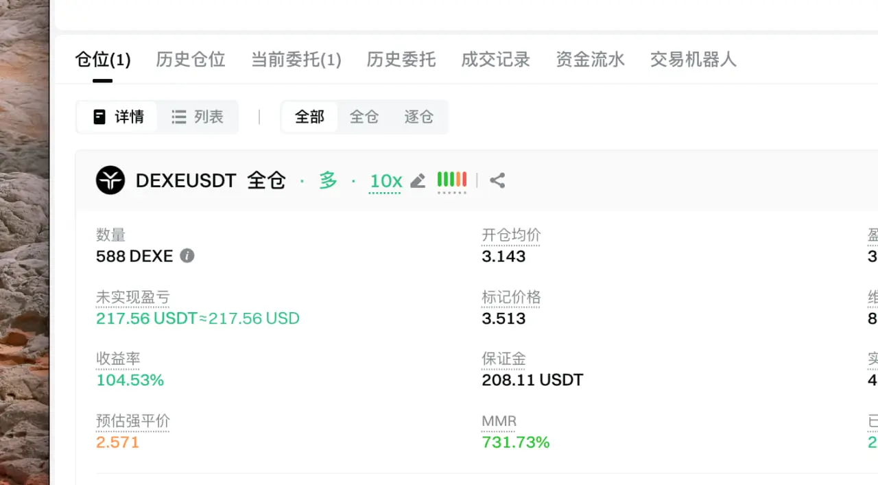878x485 pixels.
Task: Select the 列表 list view icon
Action: [179, 117]
